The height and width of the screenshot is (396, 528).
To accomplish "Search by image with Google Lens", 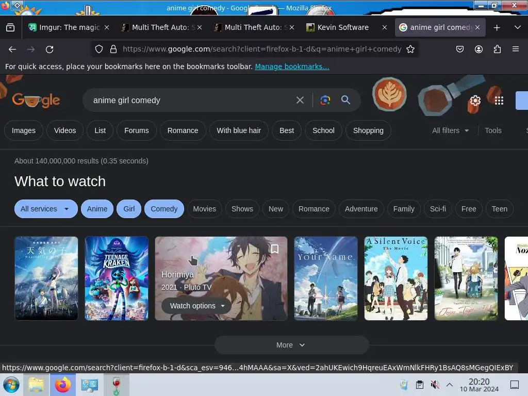I will point(325,100).
